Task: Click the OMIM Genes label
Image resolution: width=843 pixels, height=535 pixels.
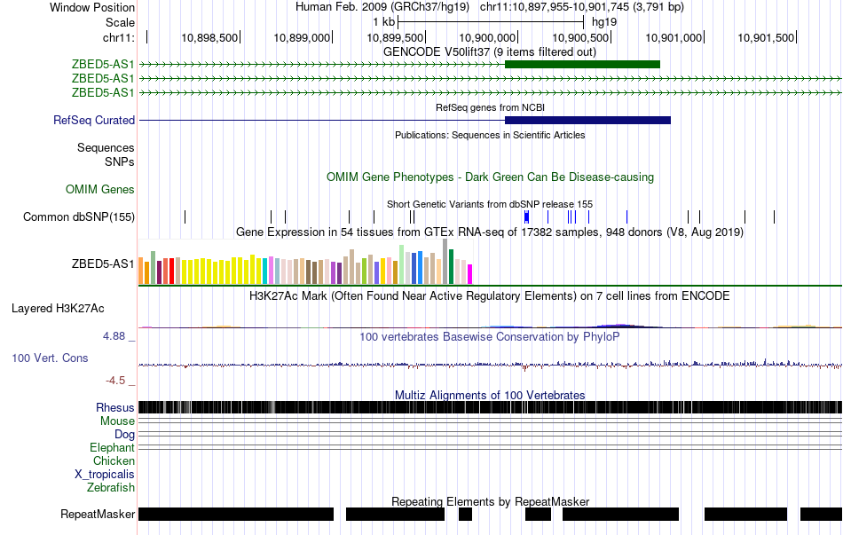Action: (x=100, y=189)
